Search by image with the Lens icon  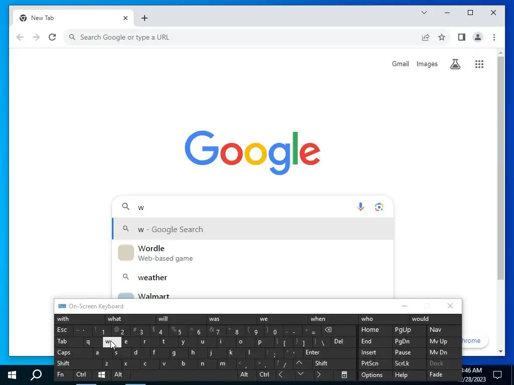tap(379, 207)
